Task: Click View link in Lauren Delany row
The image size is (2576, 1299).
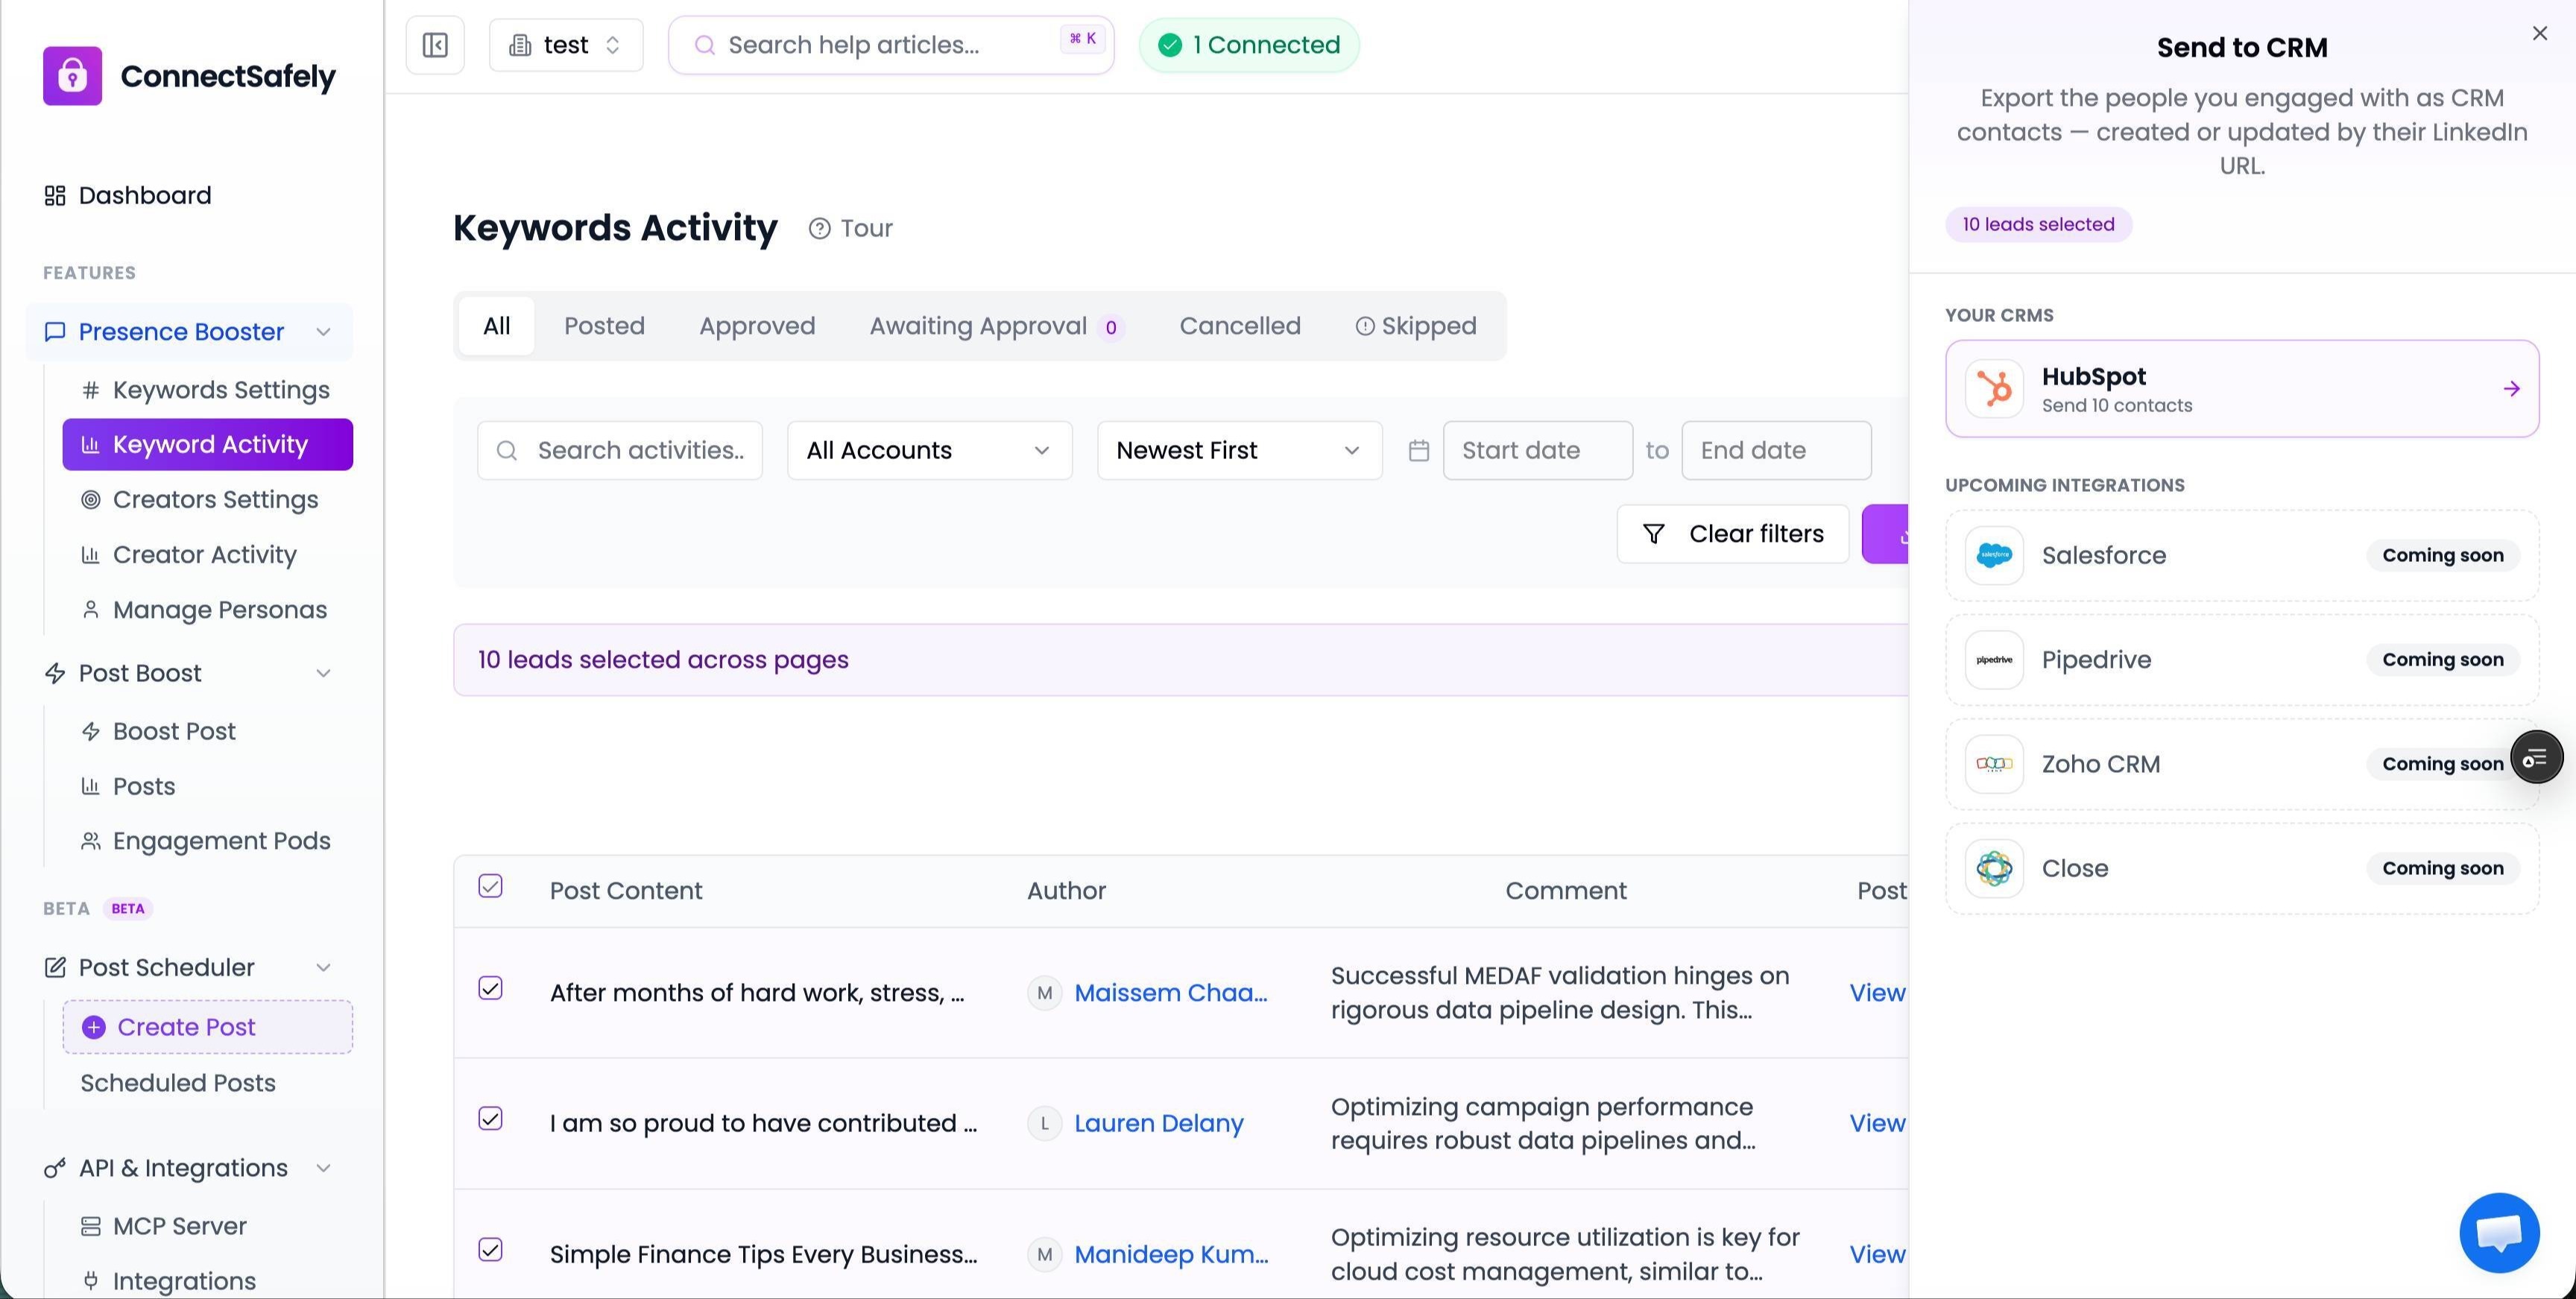Action: tap(1877, 1123)
